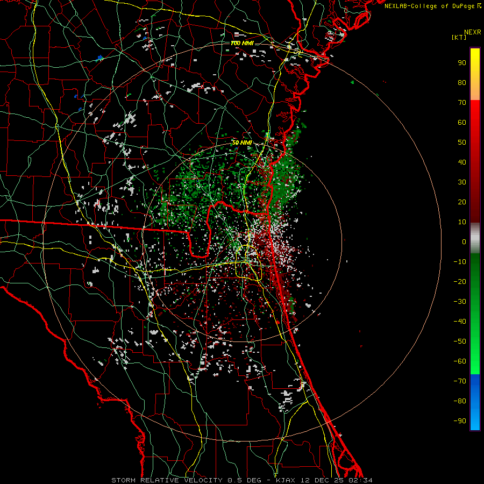This screenshot has width=484, height=484.
Task: Click the [KT] units label
Action: [459, 37]
